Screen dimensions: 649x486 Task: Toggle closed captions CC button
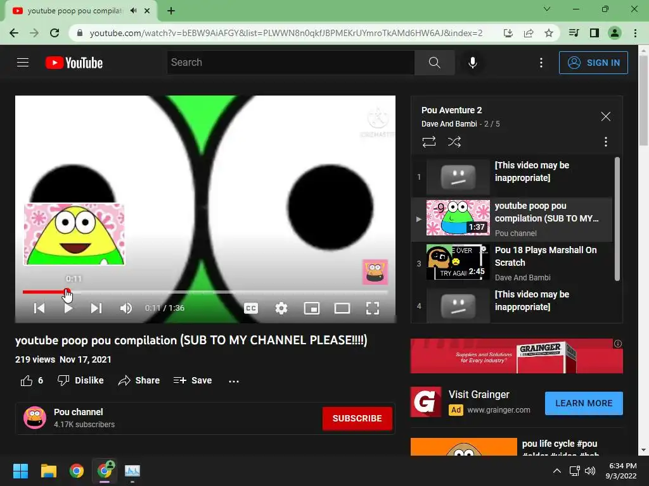[251, 308]
